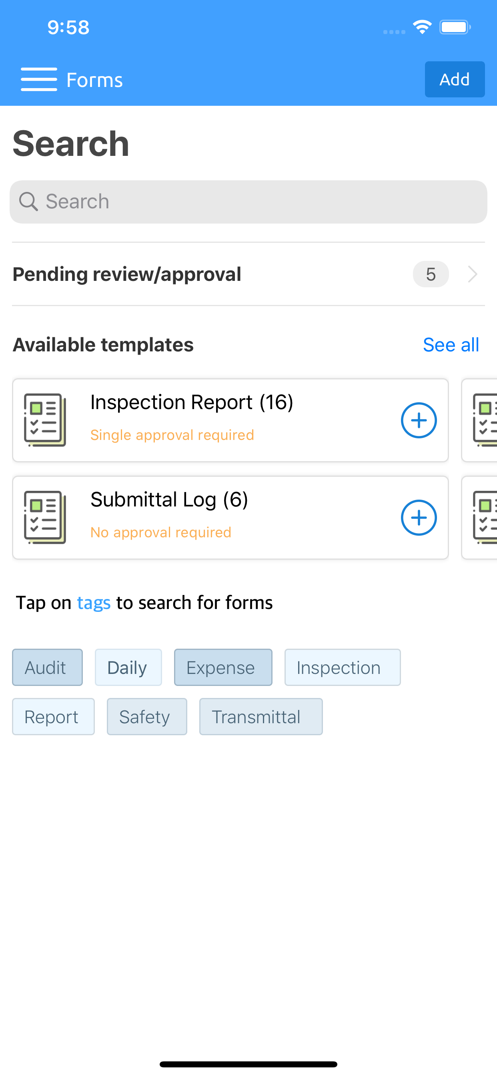Tap the pending count badge showing 5
497x1077 pixels.
(431, 274)
